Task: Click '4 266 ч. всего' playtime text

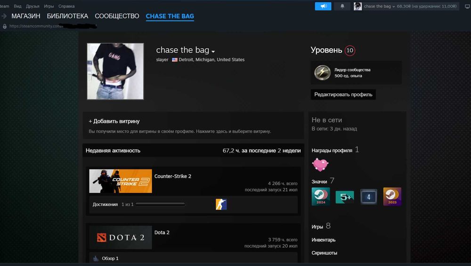Action: pos(283,183)
